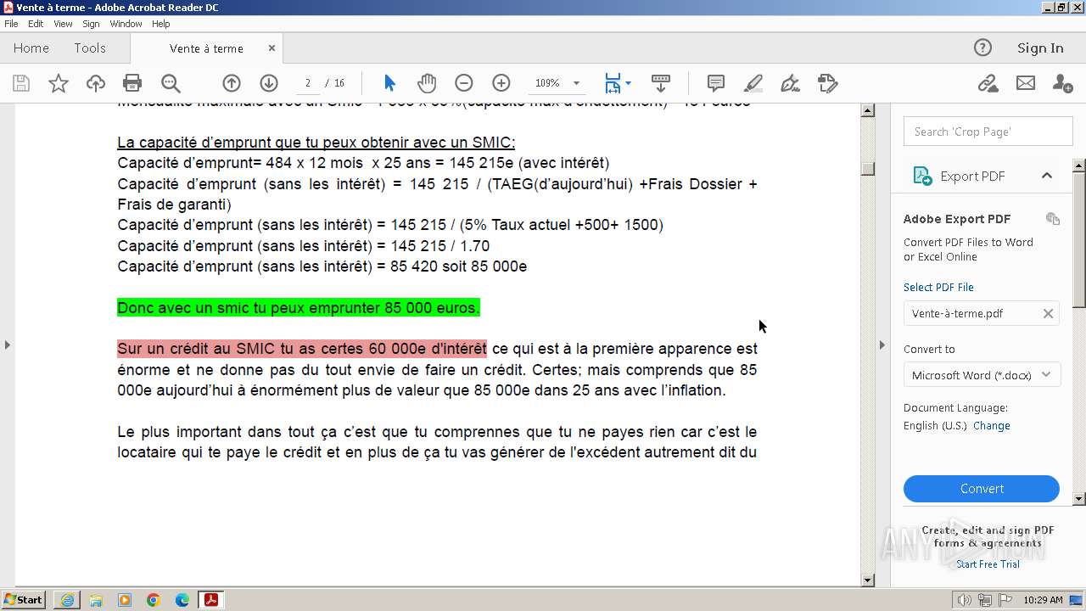This screenshot has width=1086, height=611.
Task: Add a sticky note comment
Action: 716,83
